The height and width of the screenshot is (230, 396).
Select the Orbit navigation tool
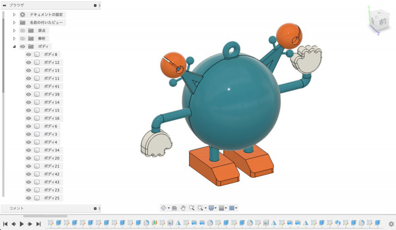coord(163,208)
